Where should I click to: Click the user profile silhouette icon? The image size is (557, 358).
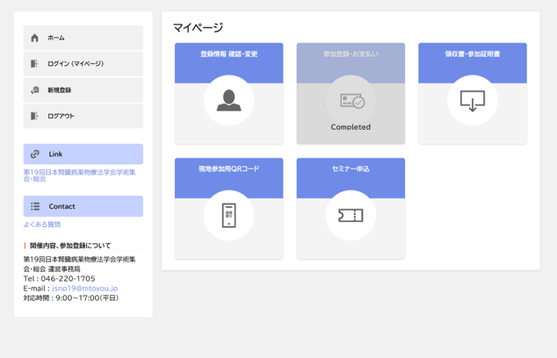point(228,101)
